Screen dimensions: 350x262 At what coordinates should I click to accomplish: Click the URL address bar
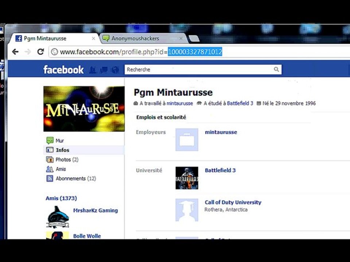[199, 52]
